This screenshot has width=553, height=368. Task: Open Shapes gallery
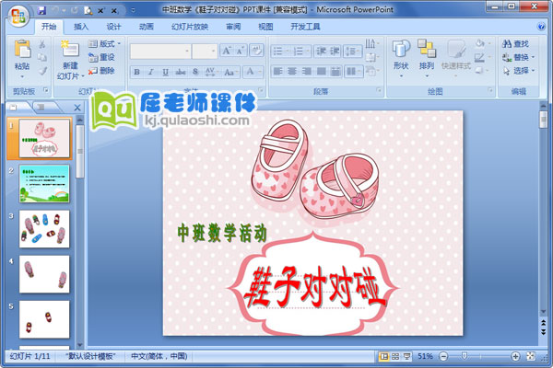pos(401,58)
